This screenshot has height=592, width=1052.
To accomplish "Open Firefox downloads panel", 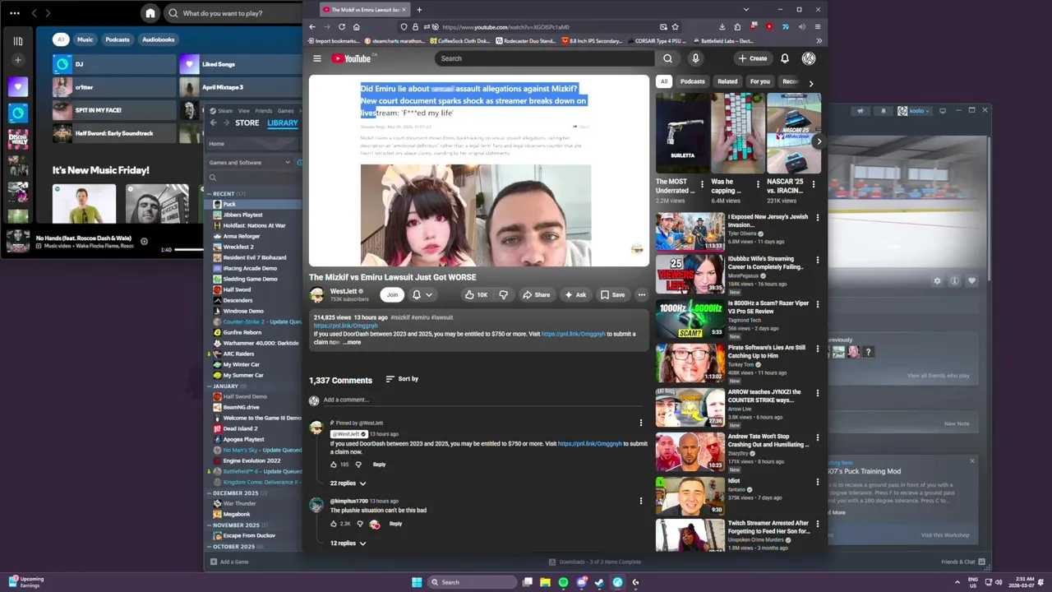I will [x=722, y=26].
